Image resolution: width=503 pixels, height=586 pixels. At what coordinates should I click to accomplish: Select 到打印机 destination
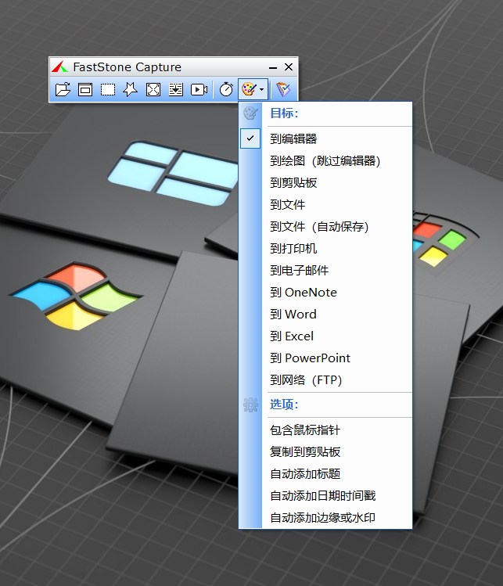[325, 249]
